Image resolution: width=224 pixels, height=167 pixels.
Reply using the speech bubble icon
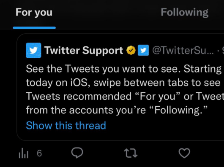coord(77,153)
